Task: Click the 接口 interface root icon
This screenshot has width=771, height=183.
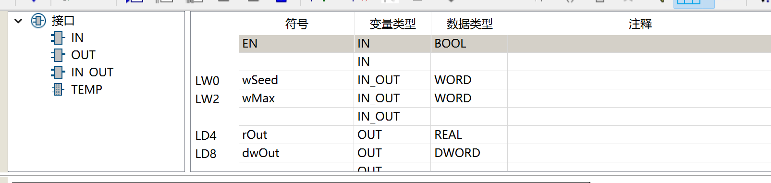Action: pos(38,21)
